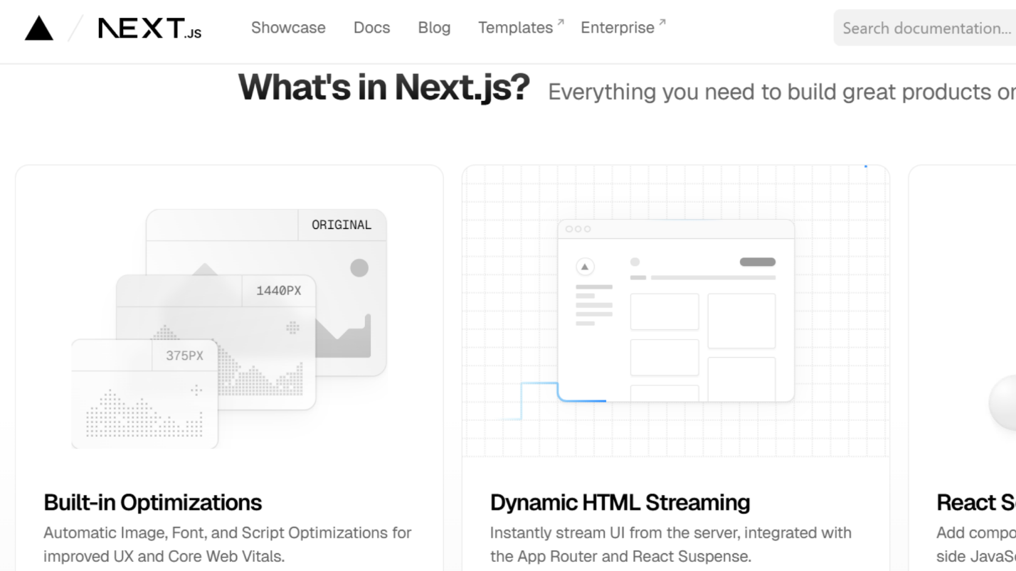Open the Next.js logo home link
The height and width of the screenshot is (571, 1016).
149,28
